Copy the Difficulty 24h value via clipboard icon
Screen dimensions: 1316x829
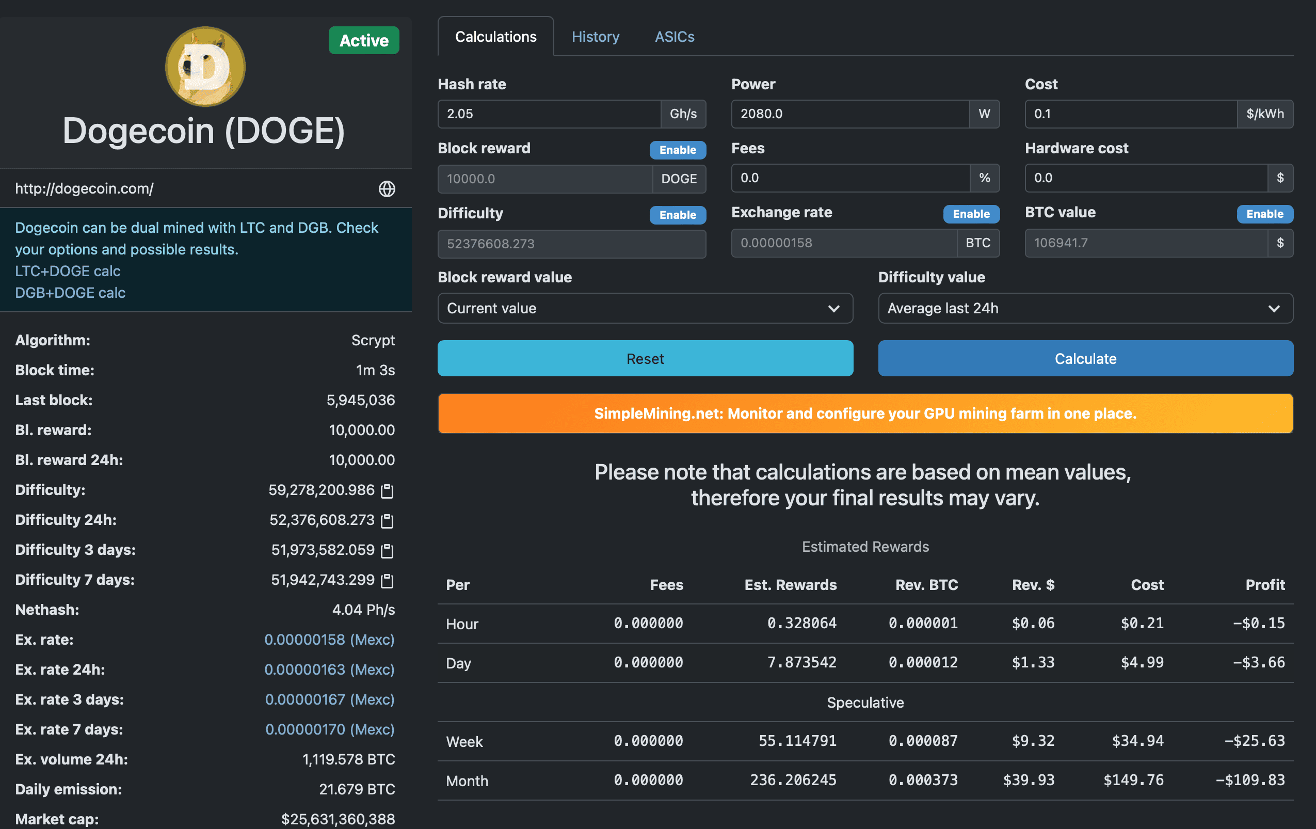(387, 521)
